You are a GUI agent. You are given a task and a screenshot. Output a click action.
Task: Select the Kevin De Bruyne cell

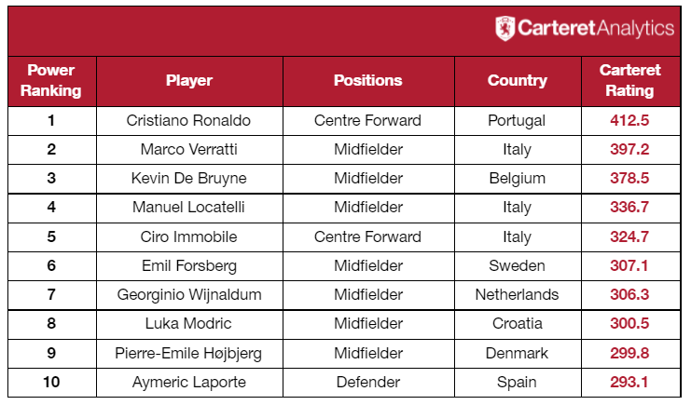click(x=189, y=178)
